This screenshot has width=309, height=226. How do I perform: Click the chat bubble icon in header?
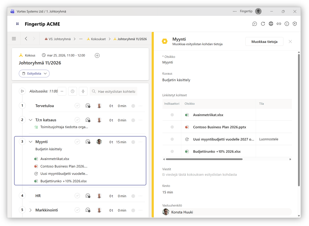[254, 24]
